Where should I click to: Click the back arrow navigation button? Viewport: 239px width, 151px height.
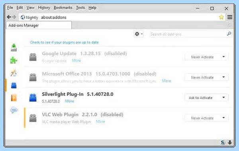(x=9, y=17)
